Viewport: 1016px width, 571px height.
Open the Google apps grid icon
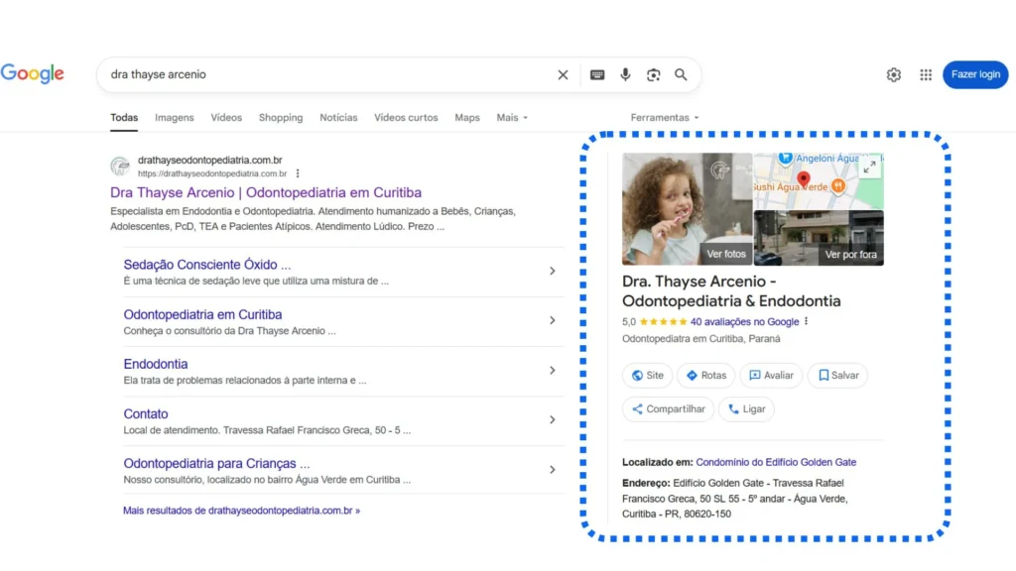(x=926, y=74)
